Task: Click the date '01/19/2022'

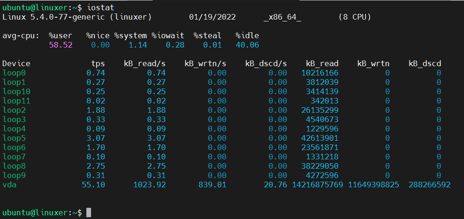Action: (x=212, y=17)
